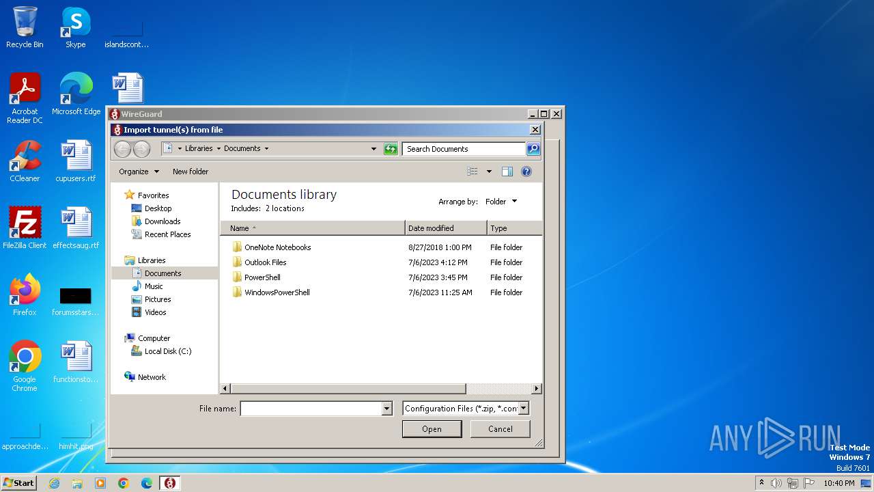874x492 pixels.
Task: Open Firefox desktop shortcut
Action: pos(25,295)
